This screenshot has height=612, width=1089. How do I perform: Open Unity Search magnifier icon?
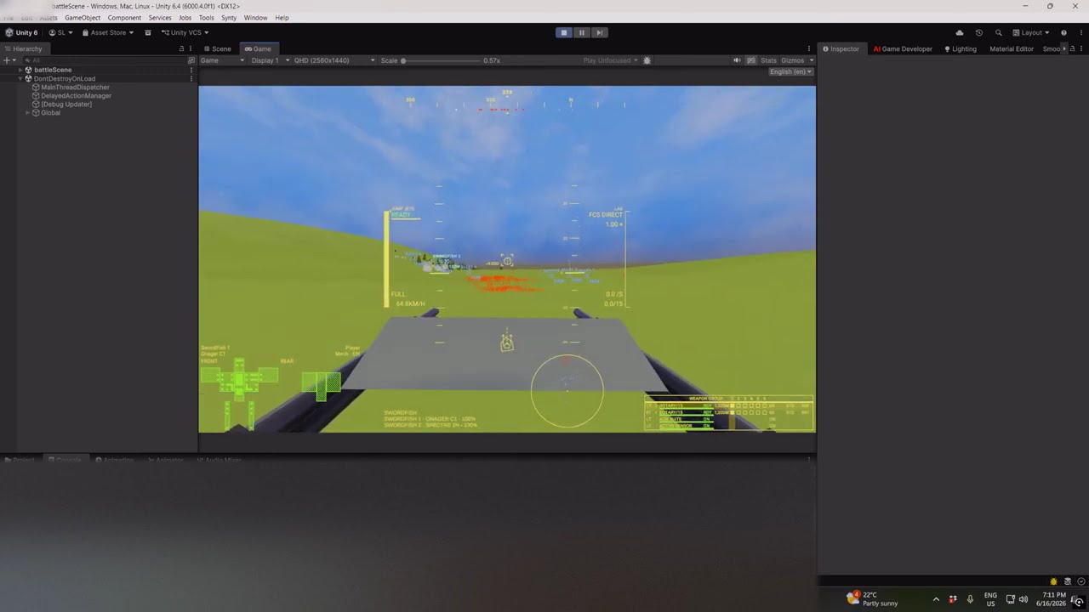[x=999, y=32]
